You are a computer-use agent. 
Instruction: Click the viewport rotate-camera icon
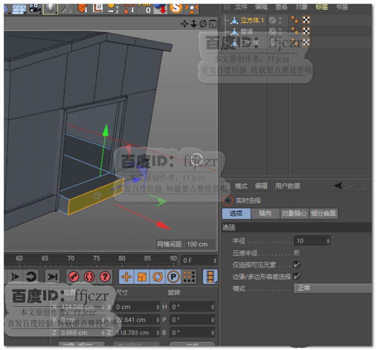pyautogui.click(x=203, y=24)
